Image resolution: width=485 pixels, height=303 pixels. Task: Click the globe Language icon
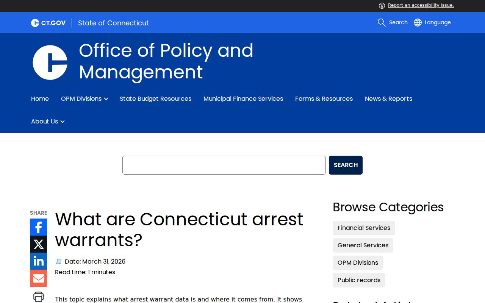(x=418, y=22)
